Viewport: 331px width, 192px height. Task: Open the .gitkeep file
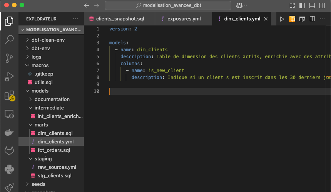pyautogui.click(x=51, y=74)
